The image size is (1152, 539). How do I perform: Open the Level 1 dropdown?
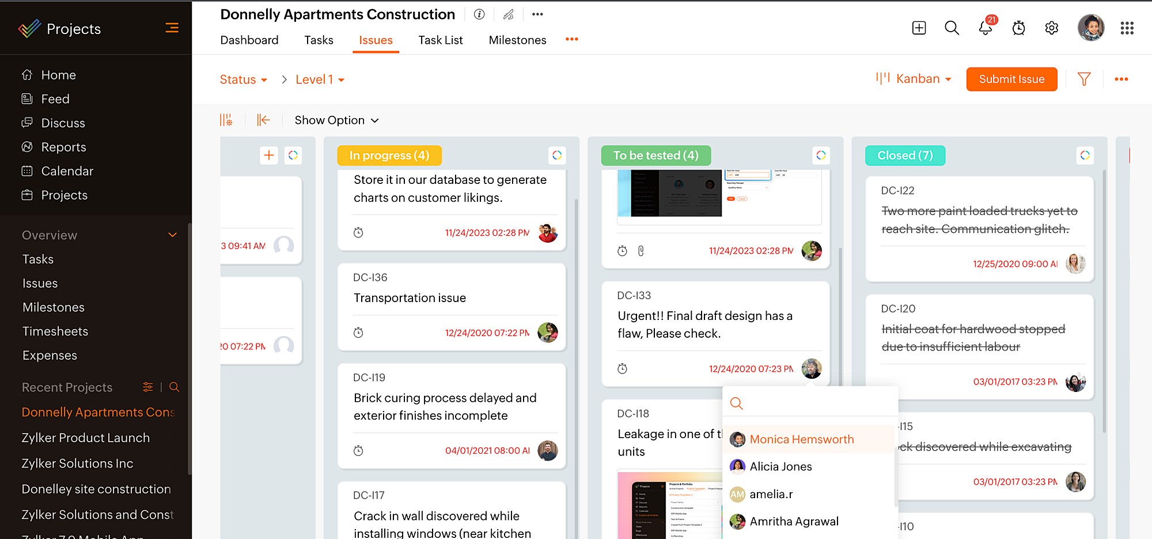pyautogui.click(x=320, y=80)
